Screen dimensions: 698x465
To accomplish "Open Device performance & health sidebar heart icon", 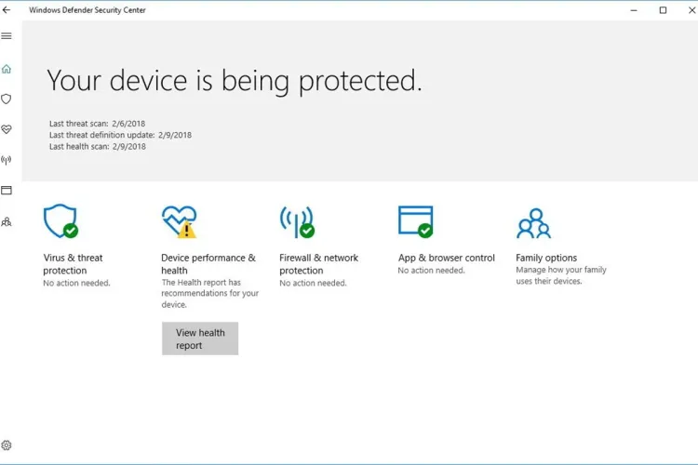I will 7,129.
